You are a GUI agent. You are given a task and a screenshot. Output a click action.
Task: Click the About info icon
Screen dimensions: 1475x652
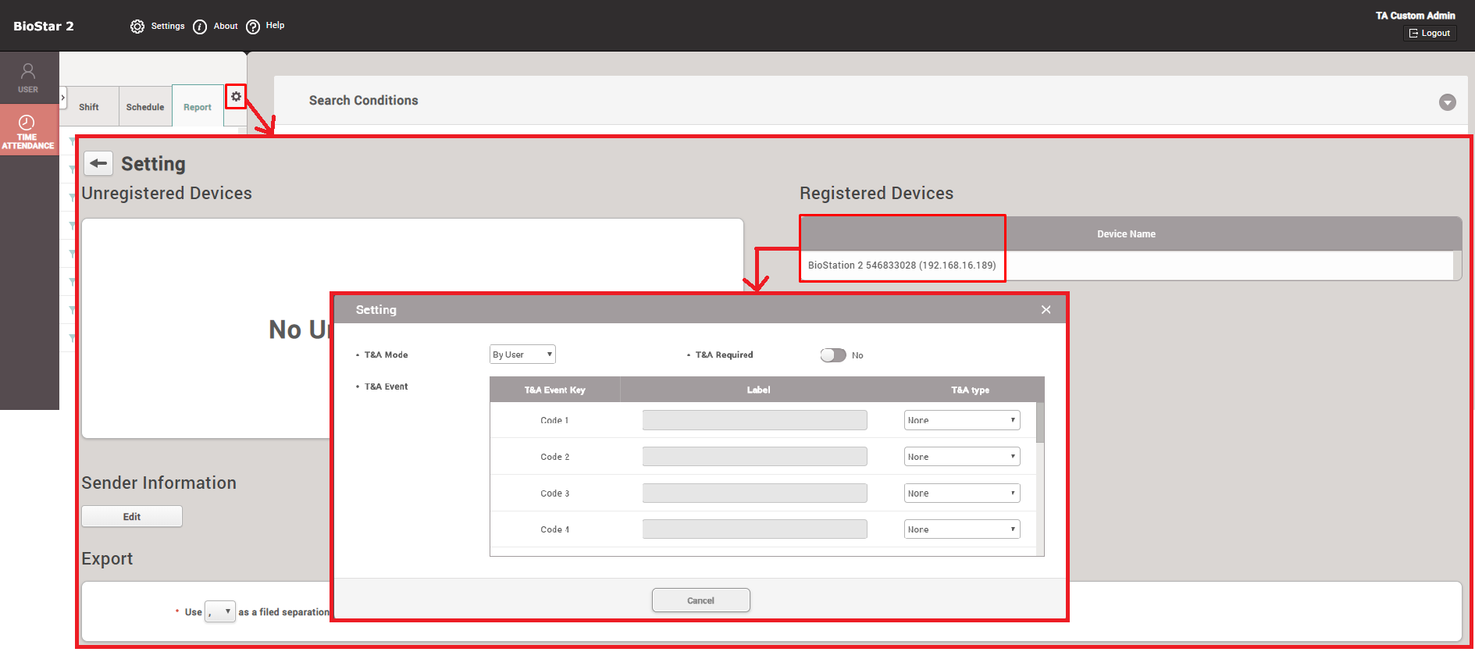[200, 27]
